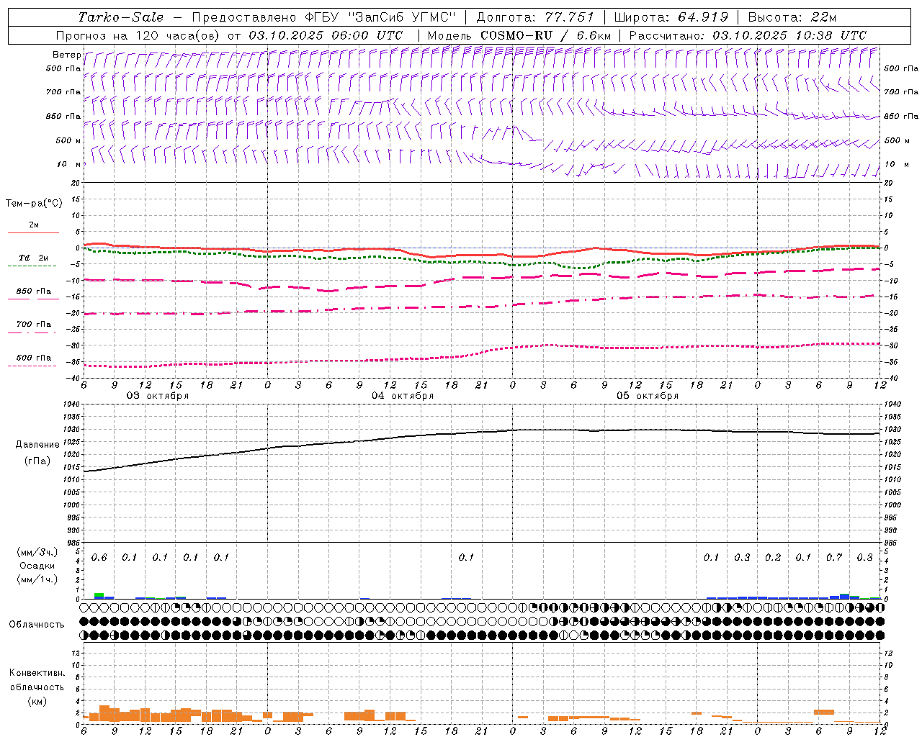922x737 pixels.
Task: Click the 700 гПа temperature legend entry
Action: click(34, 325)
